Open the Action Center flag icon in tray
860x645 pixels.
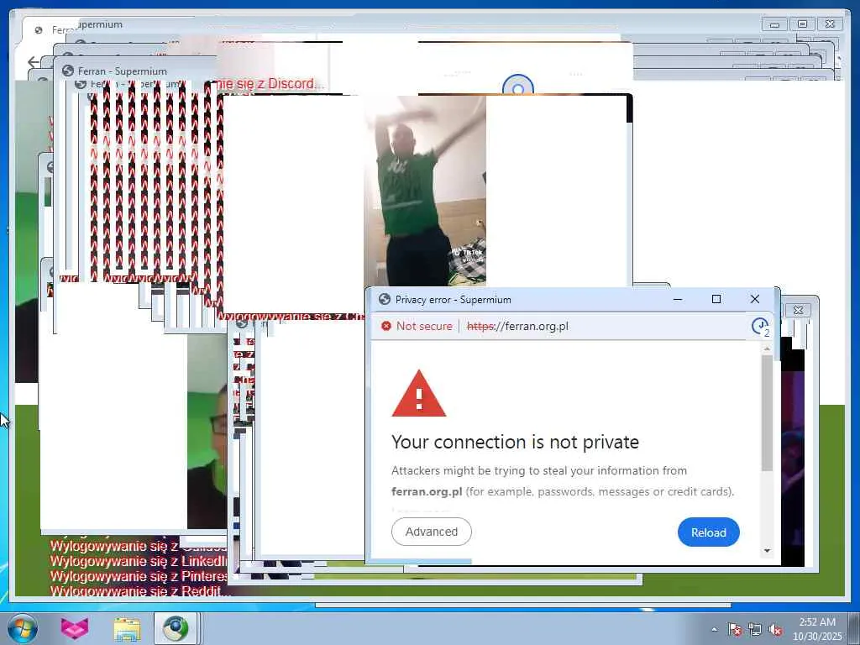[x=734, y=630]
